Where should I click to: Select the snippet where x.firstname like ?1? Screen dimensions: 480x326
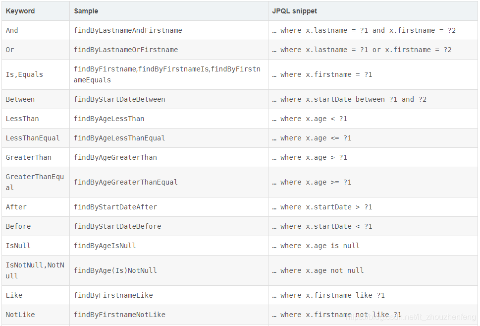click(x=328, y=295)
